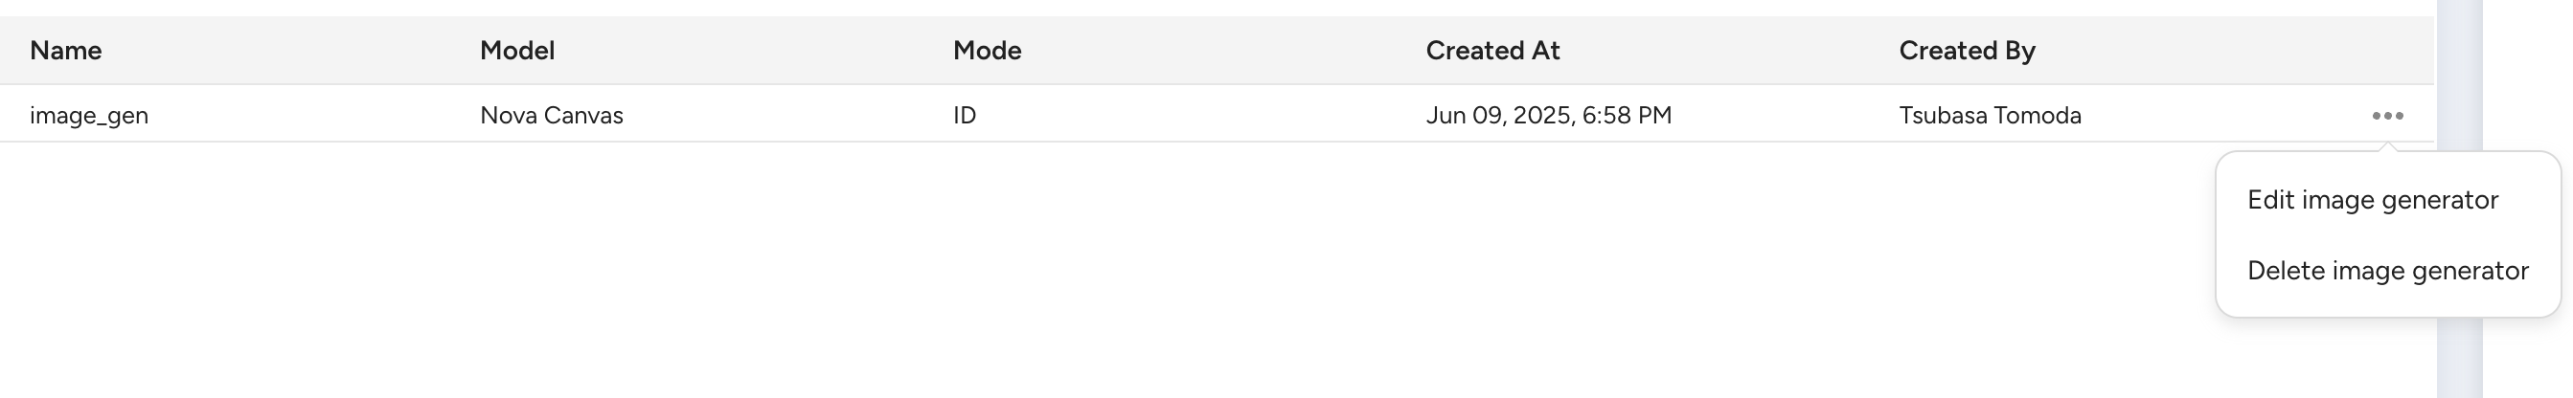Image resolution: width=2573 pixels, height=398 pixels.
Task: Click the Created By column header
Action: 1967,51
